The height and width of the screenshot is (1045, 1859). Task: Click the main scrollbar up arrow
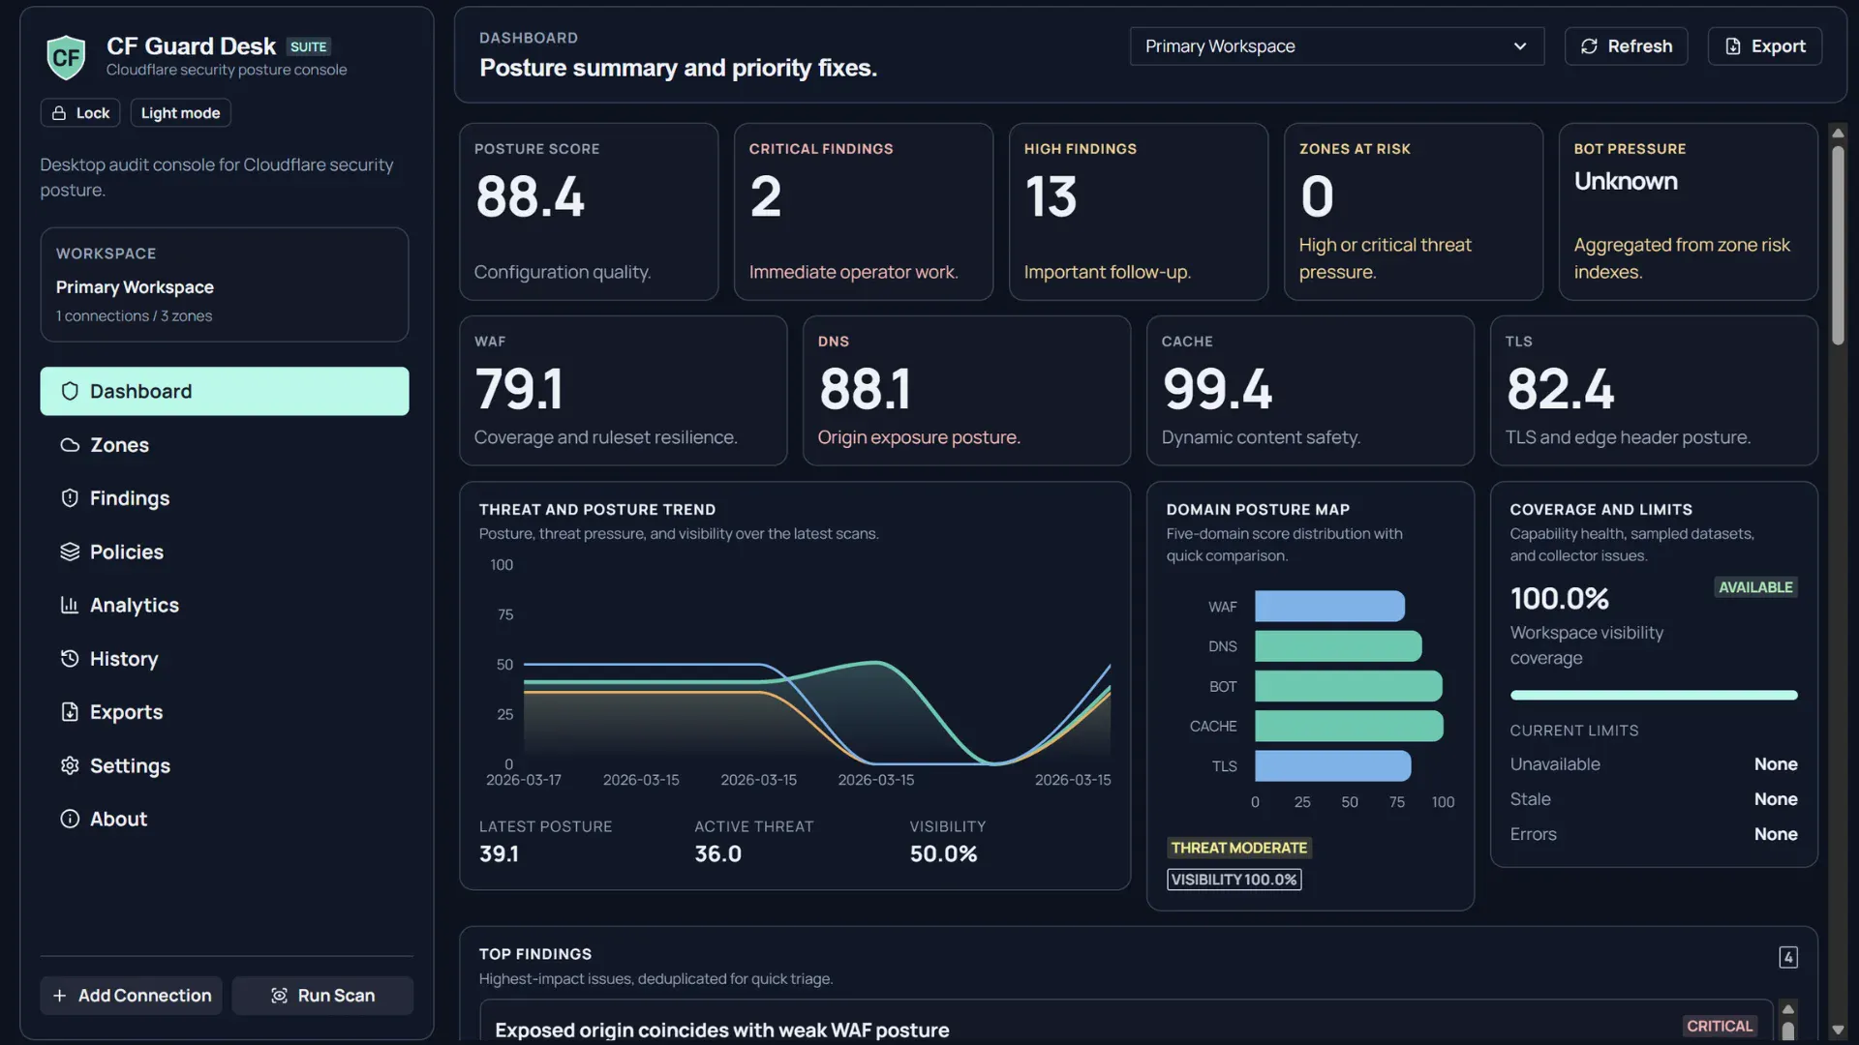[1837, 133]
